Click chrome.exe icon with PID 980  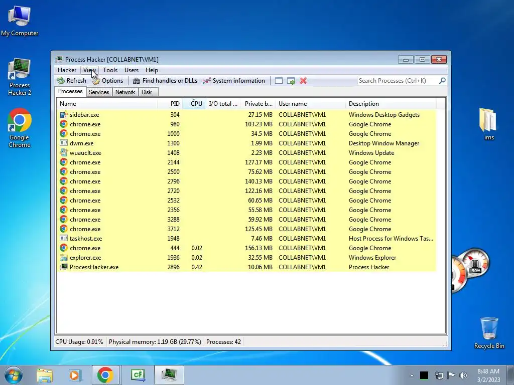(64, 124)
